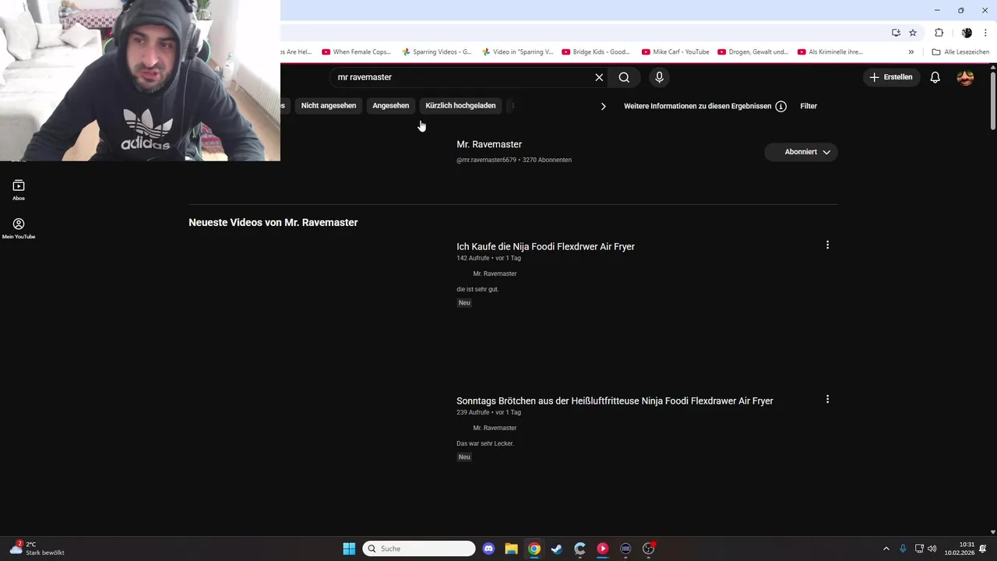Open Steam from the taskbar
997x561 pixels.
coord(556,549)
